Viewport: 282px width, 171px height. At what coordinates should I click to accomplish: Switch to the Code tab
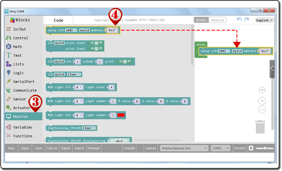[58, 20]
